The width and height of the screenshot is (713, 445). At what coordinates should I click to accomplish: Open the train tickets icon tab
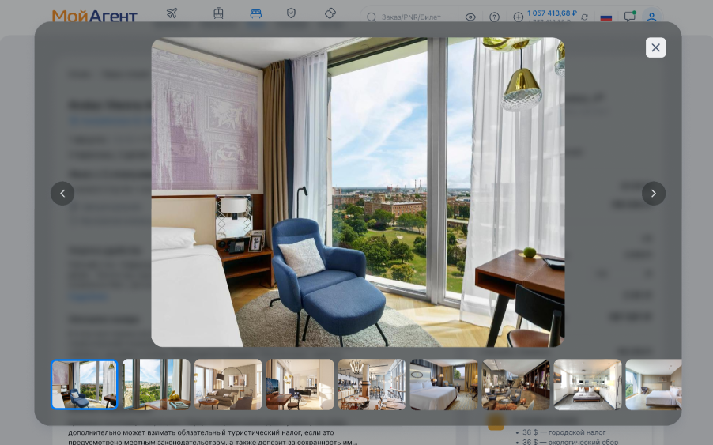click(x=218, y=13)
